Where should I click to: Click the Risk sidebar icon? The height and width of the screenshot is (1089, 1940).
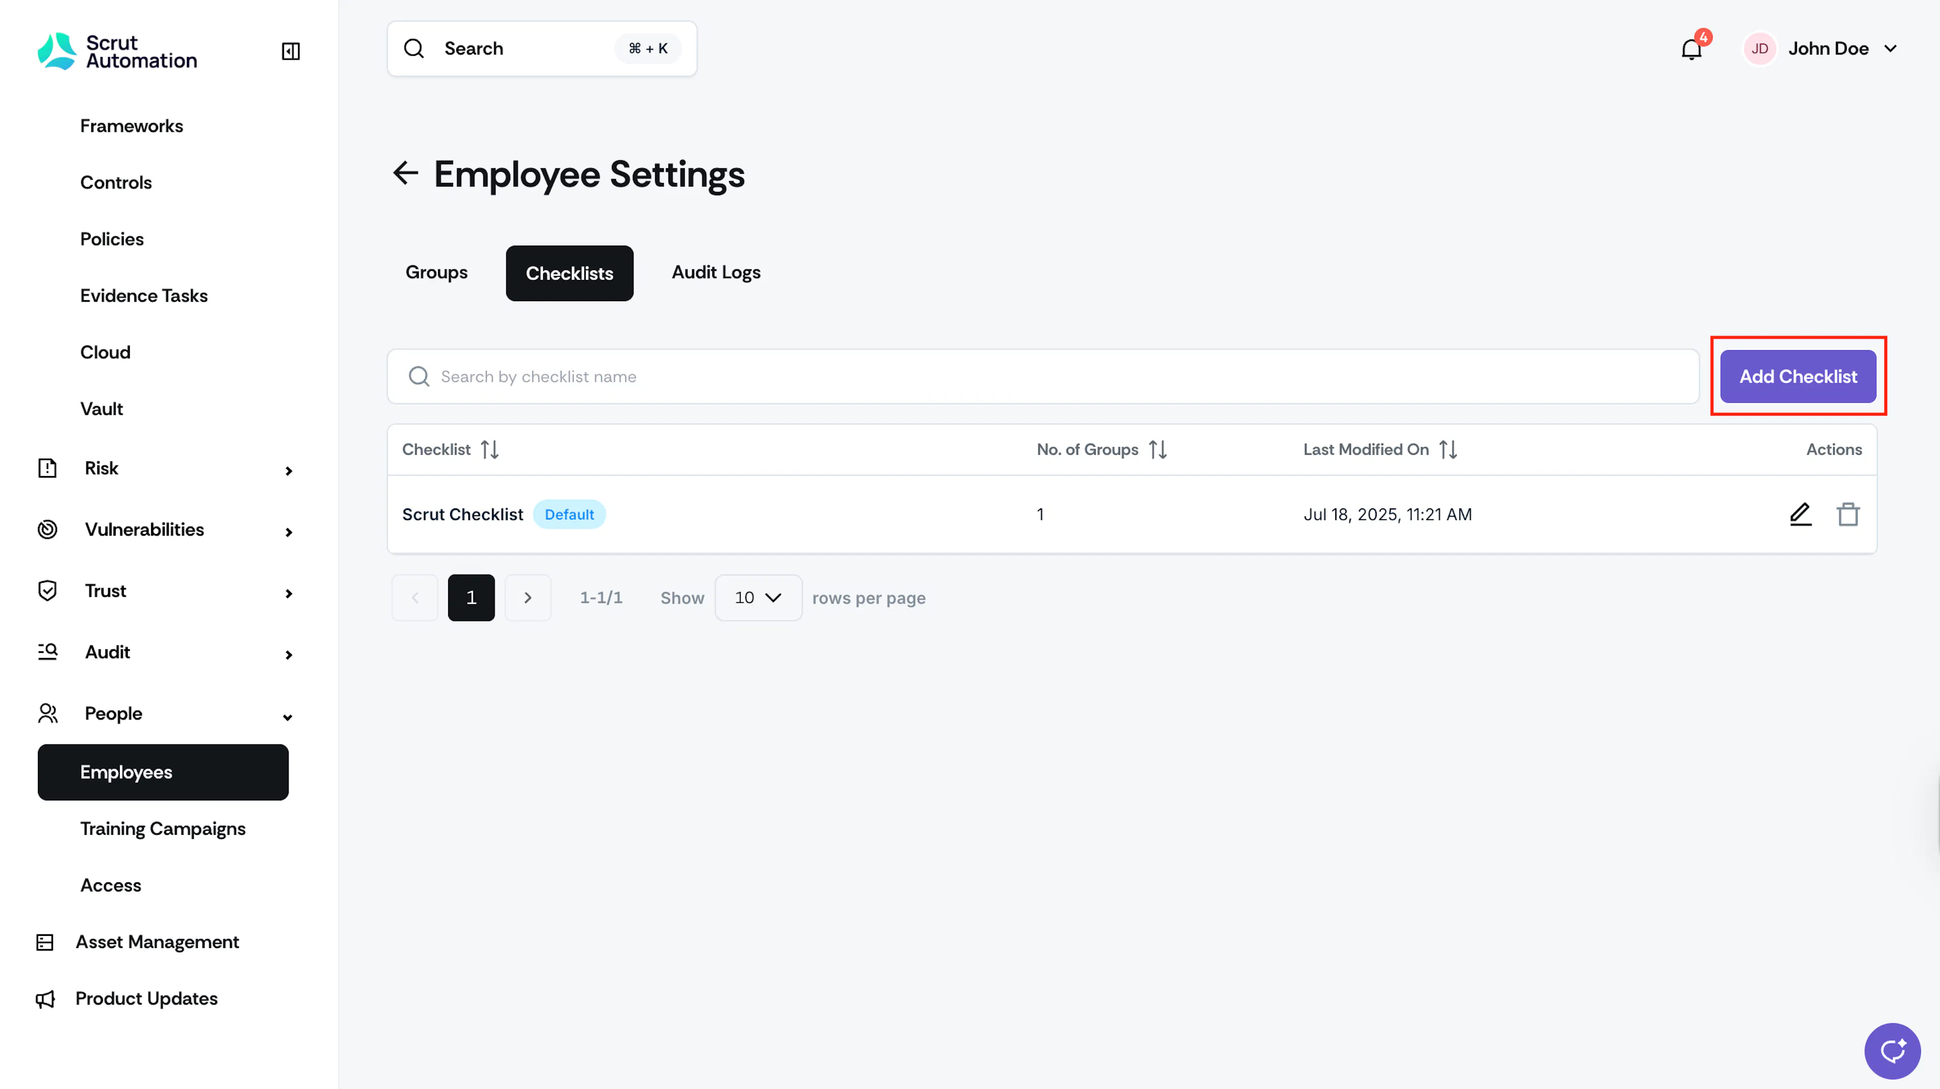[47, 467]
